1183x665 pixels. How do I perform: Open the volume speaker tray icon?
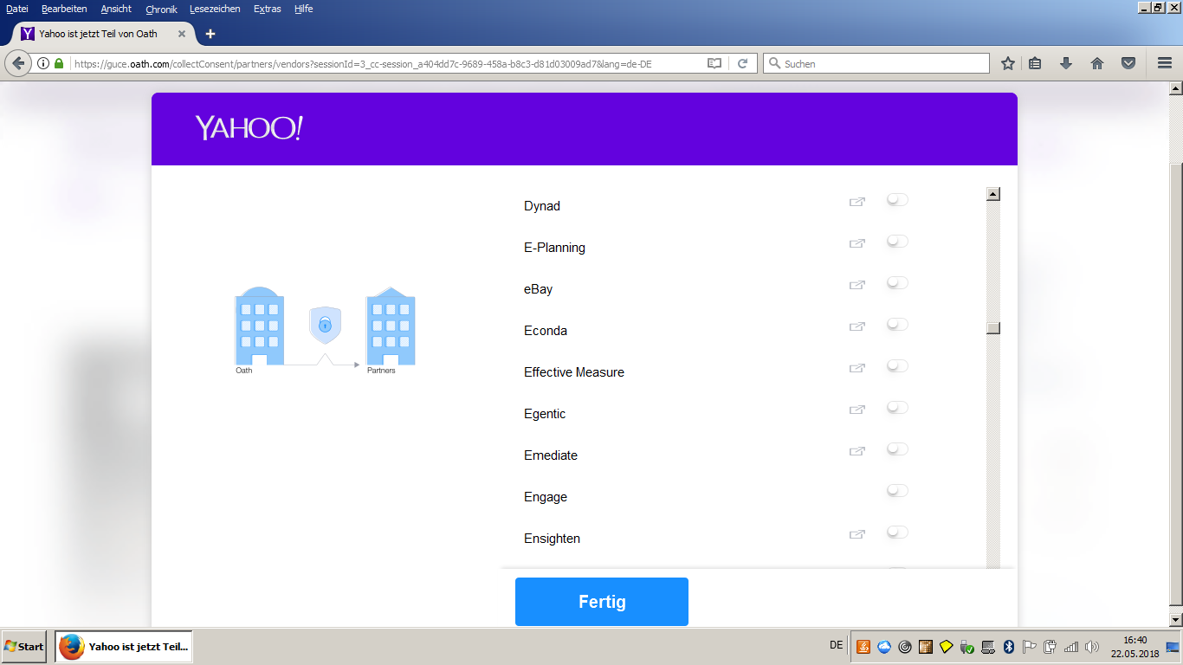point(1092,647)
